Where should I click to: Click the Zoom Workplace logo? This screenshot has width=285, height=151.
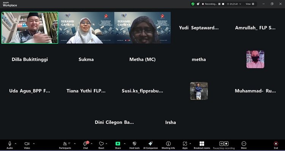[10, 4]
